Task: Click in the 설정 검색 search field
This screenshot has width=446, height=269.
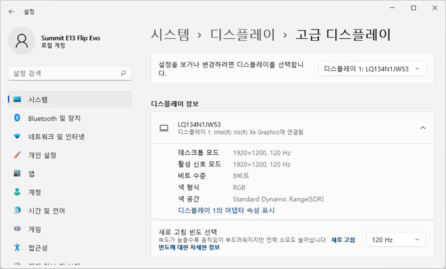Action: [64, 73]
